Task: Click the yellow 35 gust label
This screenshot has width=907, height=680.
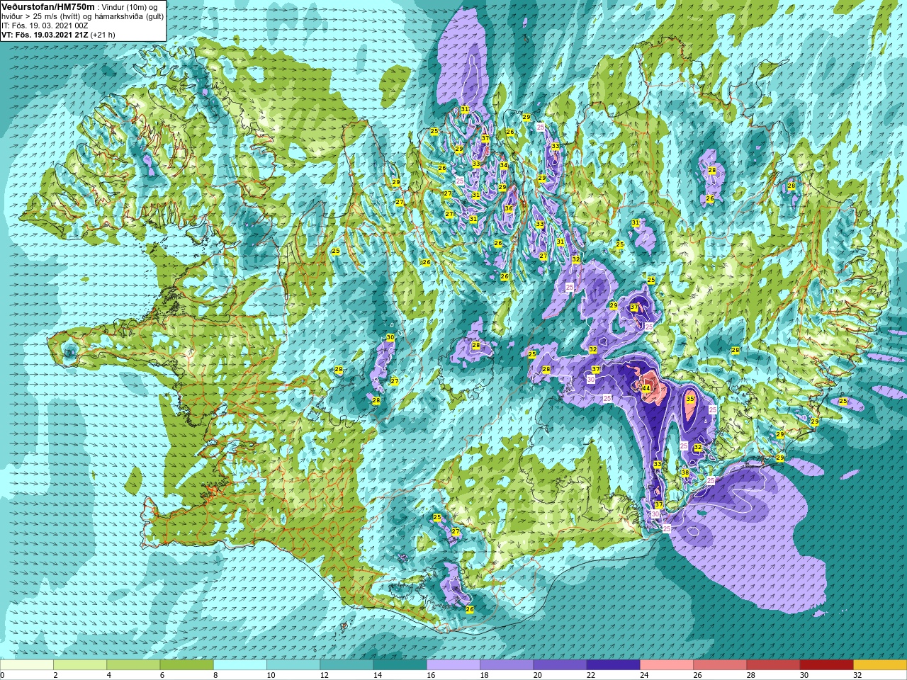Action: click(x=690, y=399)
